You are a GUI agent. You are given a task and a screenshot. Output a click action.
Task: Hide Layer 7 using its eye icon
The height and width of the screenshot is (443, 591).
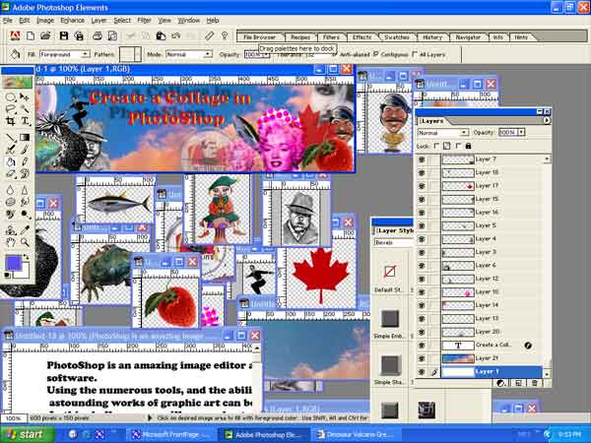point(423,159)
